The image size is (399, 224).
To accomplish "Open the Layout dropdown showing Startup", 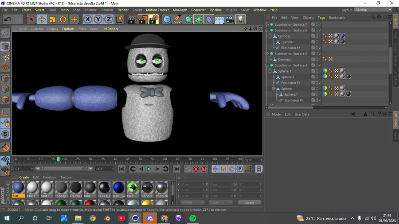I will click(373, 10).
